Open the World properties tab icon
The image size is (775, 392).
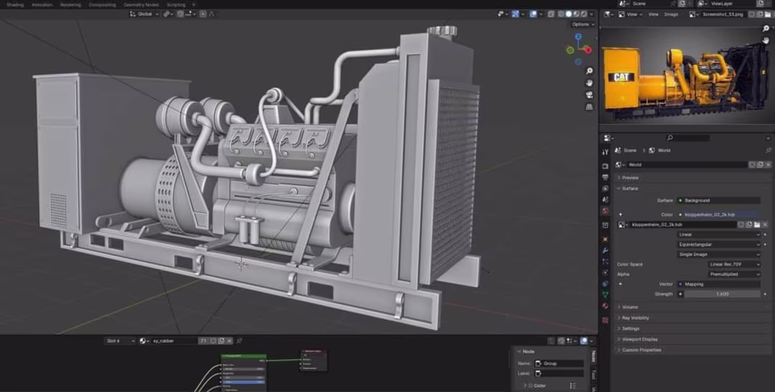606,211
